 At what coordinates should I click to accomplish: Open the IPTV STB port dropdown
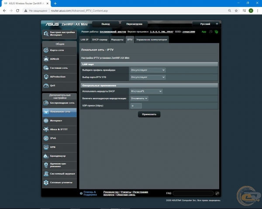click(148, 77)
